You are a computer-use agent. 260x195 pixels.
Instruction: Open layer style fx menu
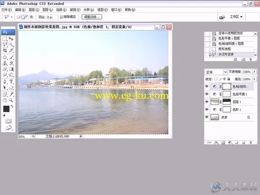[216, 143]
